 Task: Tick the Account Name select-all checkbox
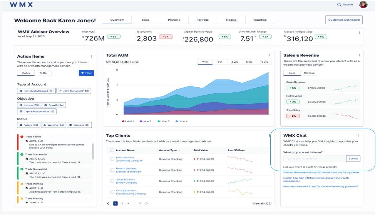tap(112, 150)
